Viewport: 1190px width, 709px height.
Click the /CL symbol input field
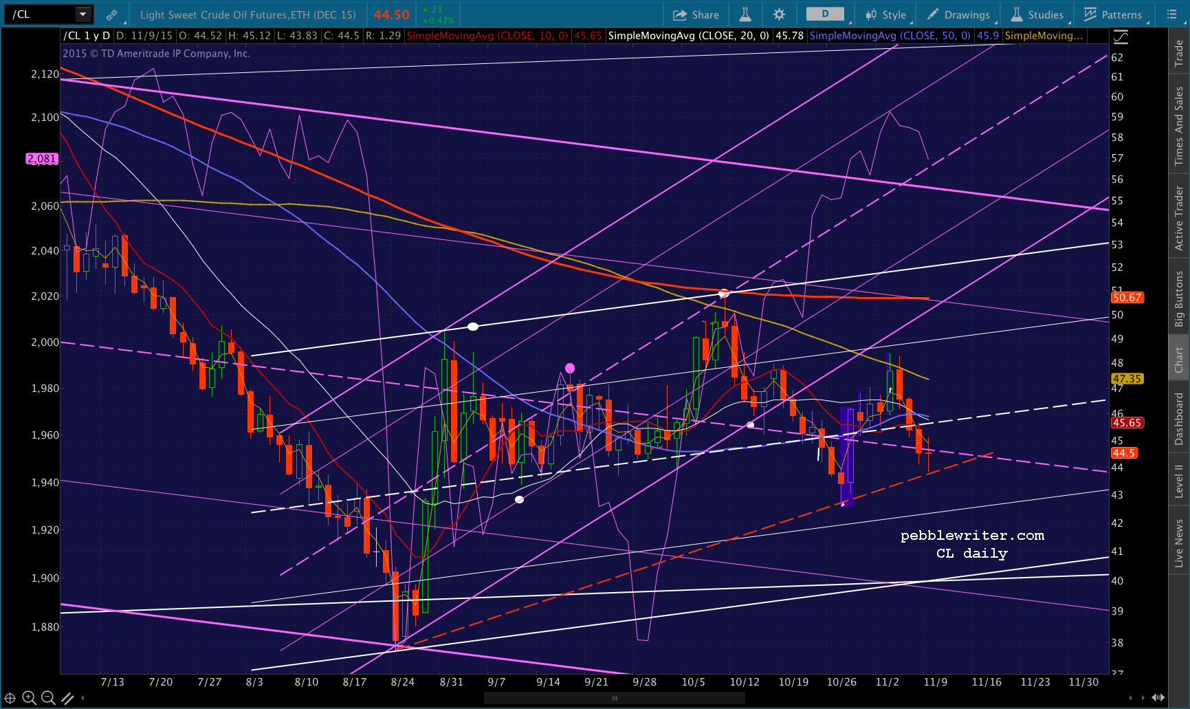click(x=40, y=14)
